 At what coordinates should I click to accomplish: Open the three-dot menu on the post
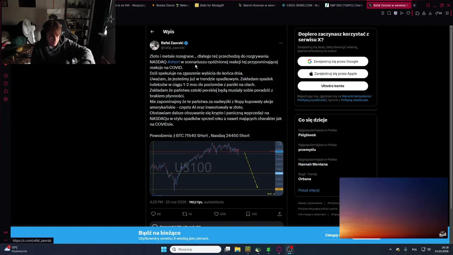281,43
